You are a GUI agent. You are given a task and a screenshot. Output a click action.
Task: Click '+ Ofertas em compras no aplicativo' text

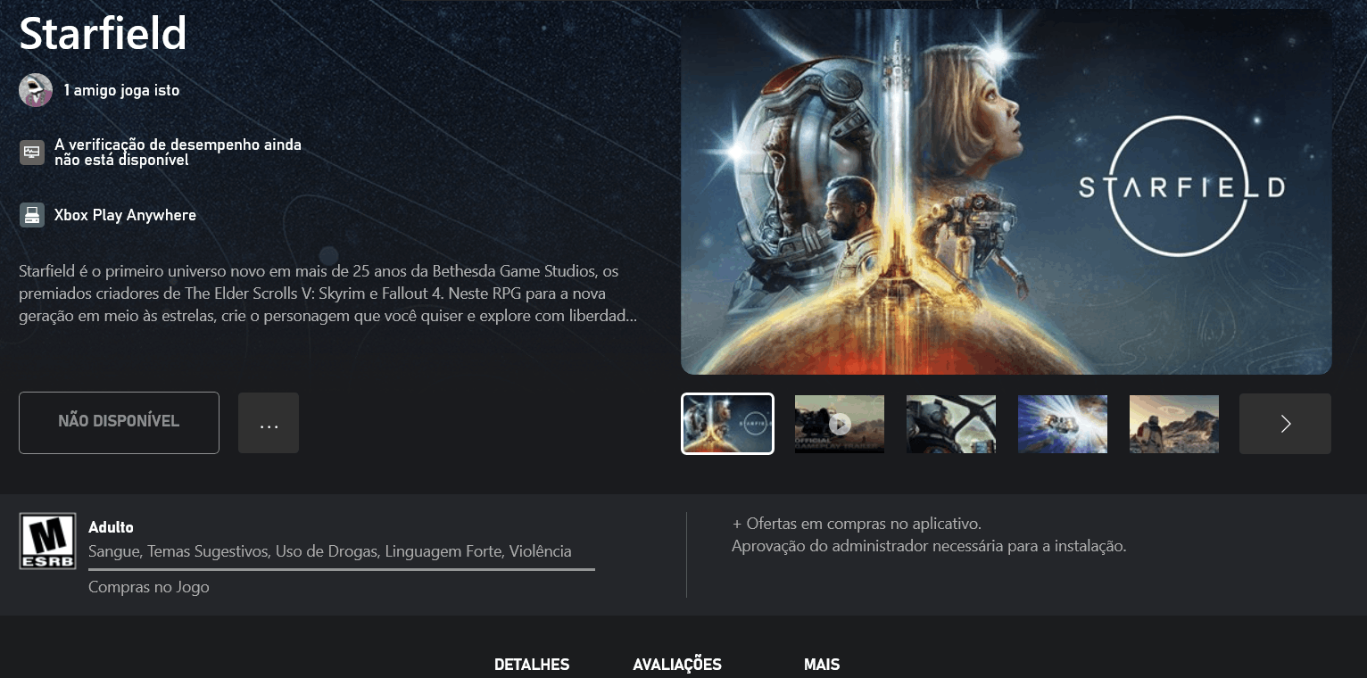tap(857, 524)
